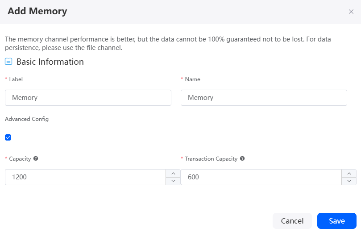Select the Capacity field showing 1200
Viewport: 361px width, 232px height.
(85, 177)
